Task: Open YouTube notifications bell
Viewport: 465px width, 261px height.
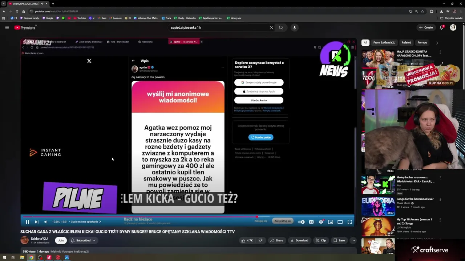Action: (442, 28)
